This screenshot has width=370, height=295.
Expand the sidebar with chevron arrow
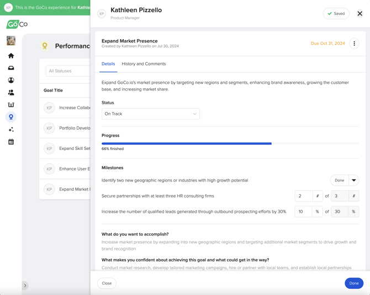pos(25,285)
